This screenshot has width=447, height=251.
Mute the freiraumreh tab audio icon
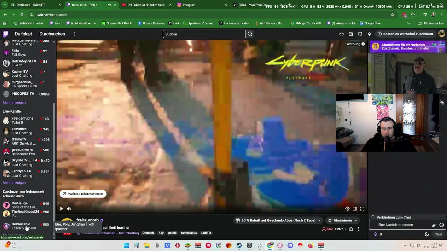(x=109, y=5)
